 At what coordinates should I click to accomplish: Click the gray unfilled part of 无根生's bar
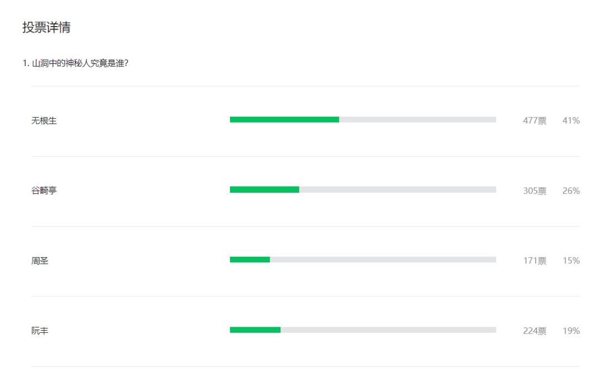[417, 119]
